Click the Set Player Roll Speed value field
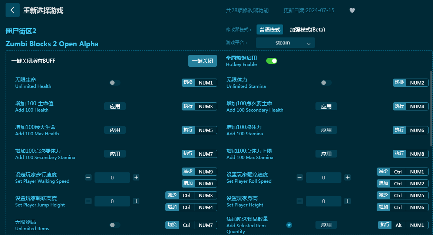This screenshot has height=235, width=433. tap(323, 178)
